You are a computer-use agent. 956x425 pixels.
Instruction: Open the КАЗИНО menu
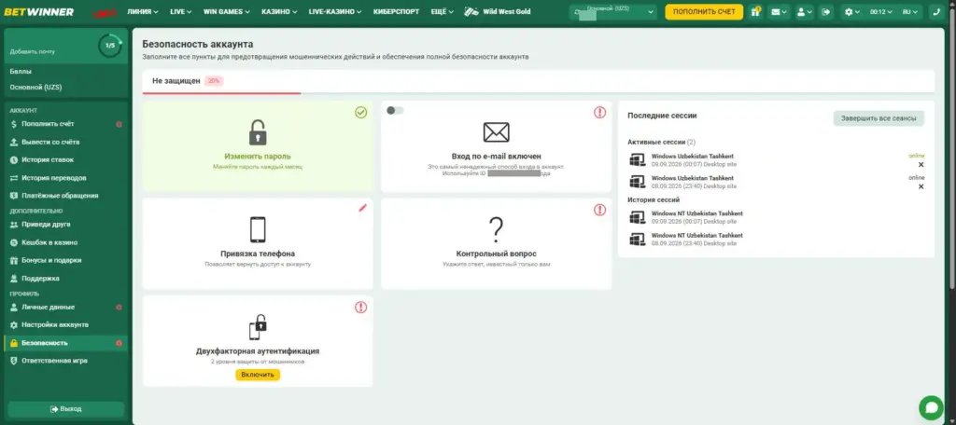click(x=279, y=11)
